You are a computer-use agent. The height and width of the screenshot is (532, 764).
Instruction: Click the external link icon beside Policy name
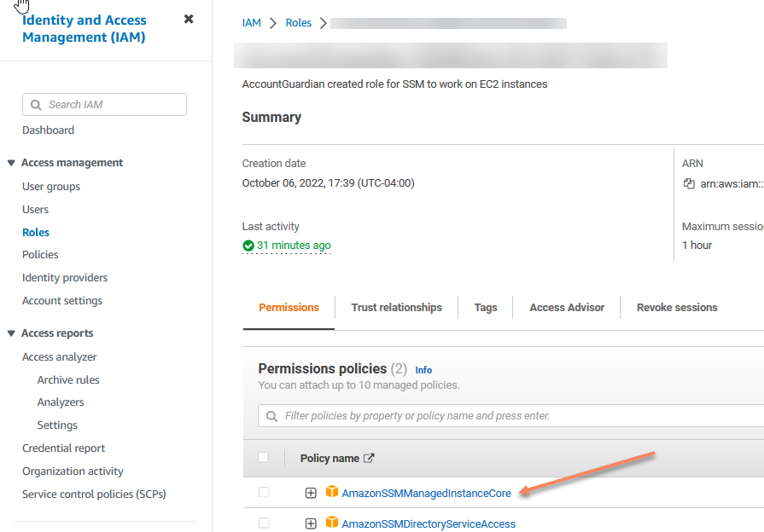pos(369,458)
